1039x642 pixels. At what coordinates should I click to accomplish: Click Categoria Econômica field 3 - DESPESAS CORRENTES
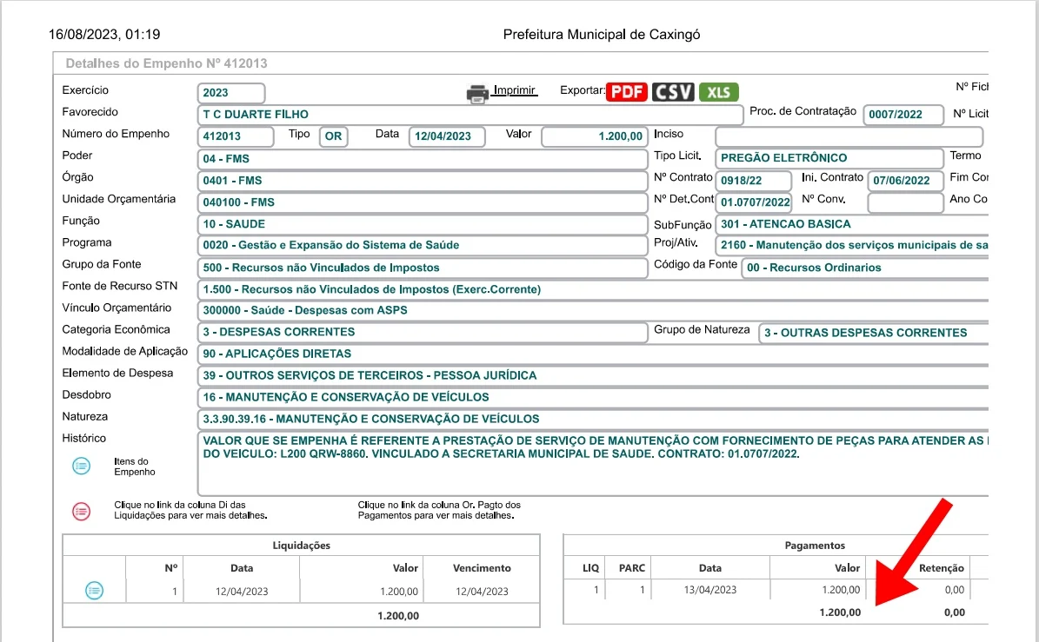point(422,332)
